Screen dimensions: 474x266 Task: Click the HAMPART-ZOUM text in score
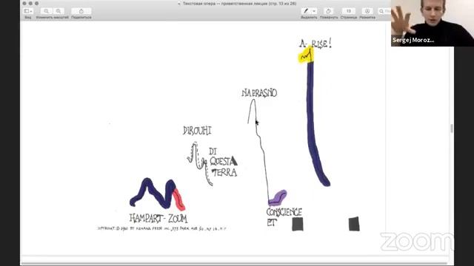pyautogui.click(x=158, y=219)
